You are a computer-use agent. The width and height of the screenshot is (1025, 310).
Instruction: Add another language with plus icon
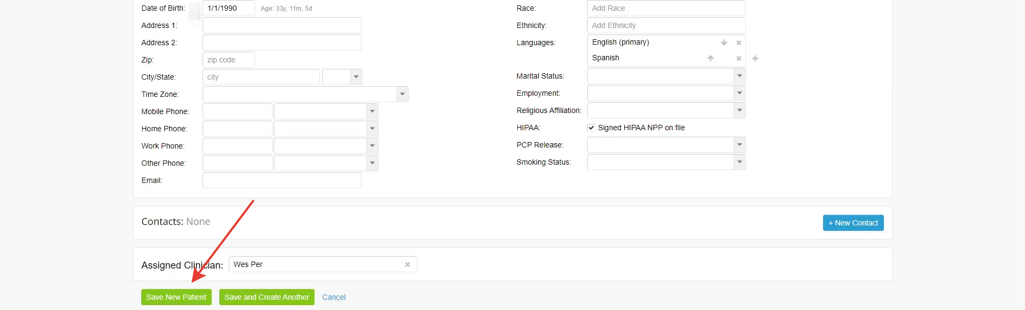pos(755,58)
